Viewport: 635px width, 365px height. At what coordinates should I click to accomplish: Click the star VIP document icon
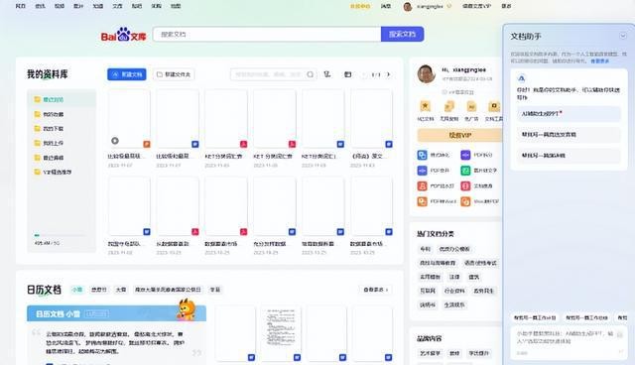[426, 106]
